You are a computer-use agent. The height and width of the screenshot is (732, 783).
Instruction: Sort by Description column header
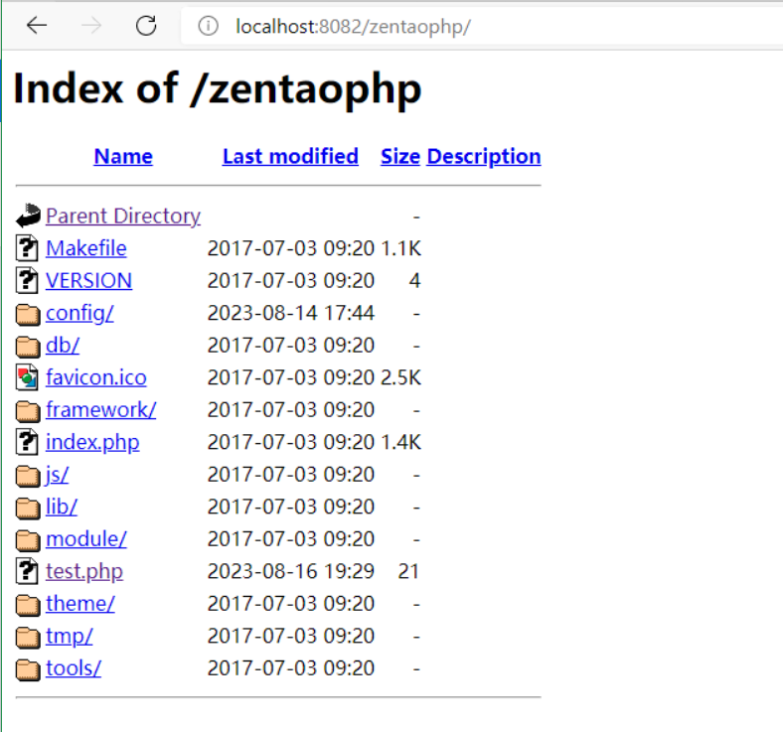[484, 156]
